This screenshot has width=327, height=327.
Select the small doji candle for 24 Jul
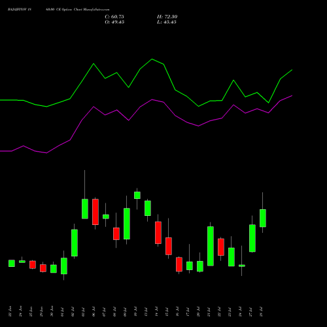coord(242,266)
